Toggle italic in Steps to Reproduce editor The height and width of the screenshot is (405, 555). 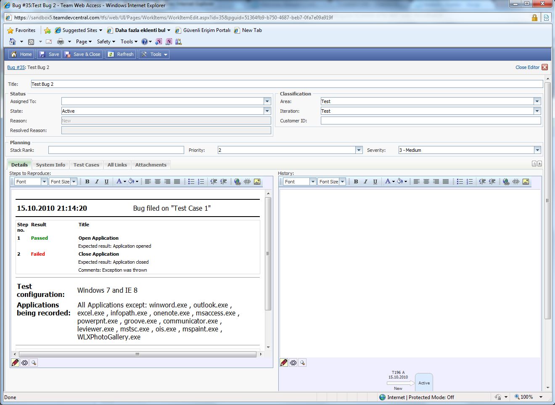(97, 182)
